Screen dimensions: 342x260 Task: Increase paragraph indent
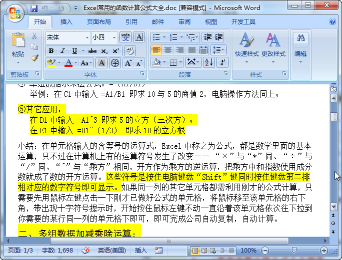tap(219, 37)
